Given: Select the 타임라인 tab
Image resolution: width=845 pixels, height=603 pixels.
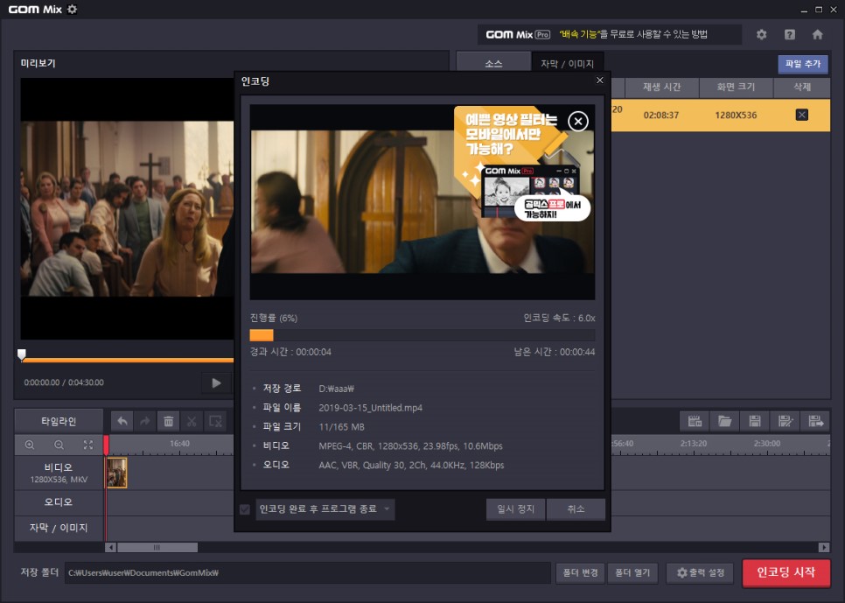Looking at the screenshot, I should pos(59,421).
